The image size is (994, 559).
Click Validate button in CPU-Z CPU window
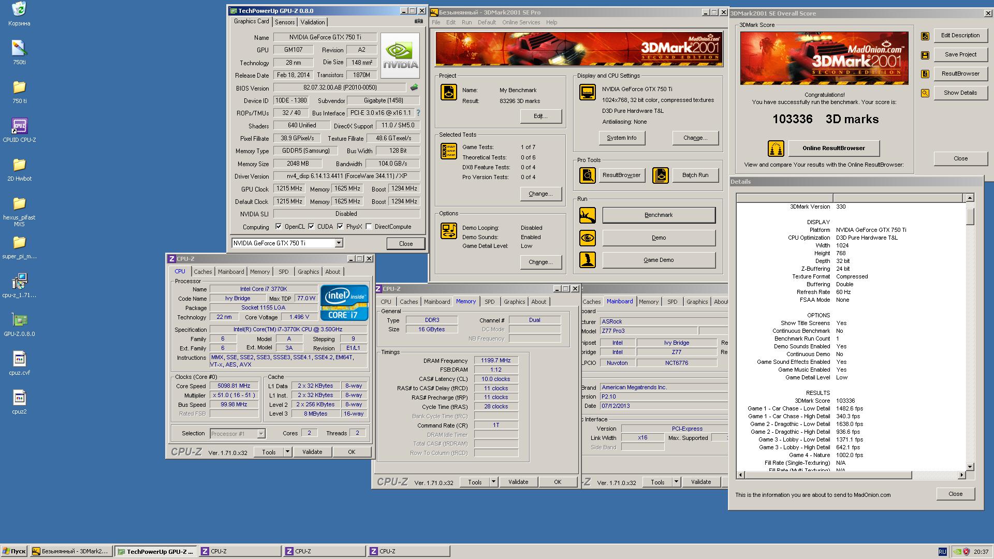click(x=312, y=452)
